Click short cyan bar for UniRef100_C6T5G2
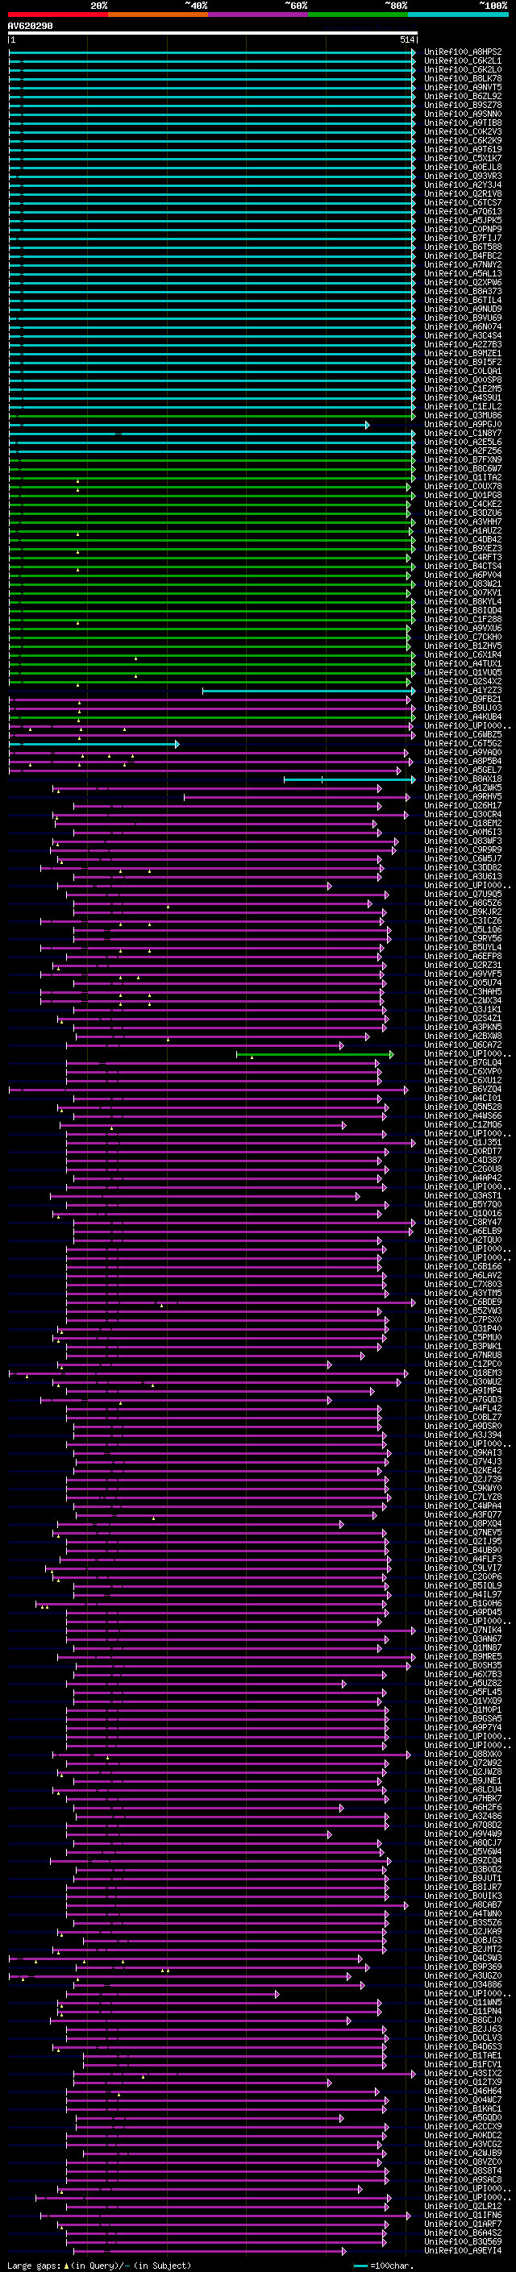This screenshot has height=2272, width=516. tap(94, 744)
